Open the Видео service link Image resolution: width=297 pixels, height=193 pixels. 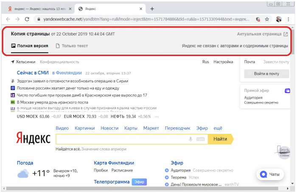[62, 128]
